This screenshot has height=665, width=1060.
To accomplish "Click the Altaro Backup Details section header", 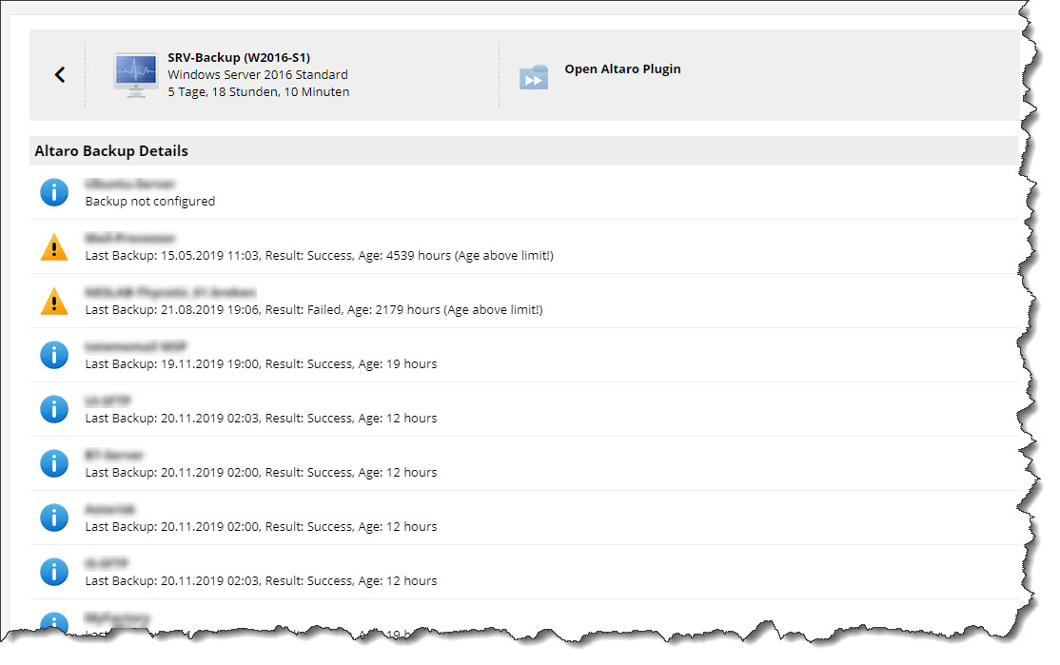I will click(111, 150).
